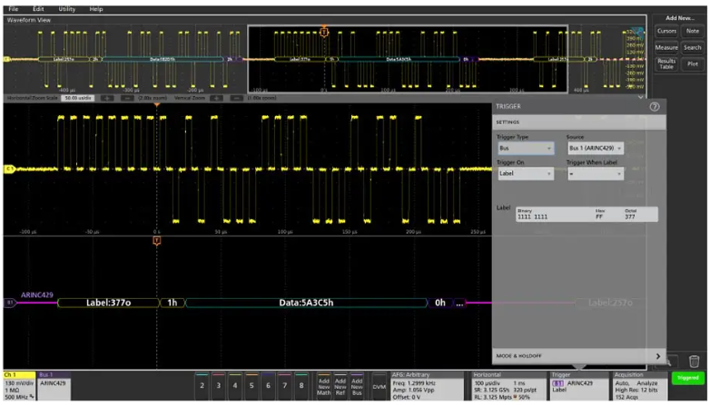The height and width of the screenshot is (405, 710).
Task: Click the 0h decode field
Action: [440, 303]
